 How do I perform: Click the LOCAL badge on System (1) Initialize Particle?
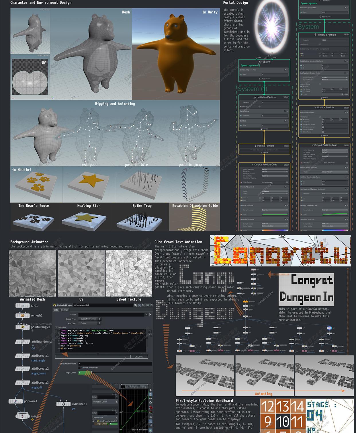point(286,97)
